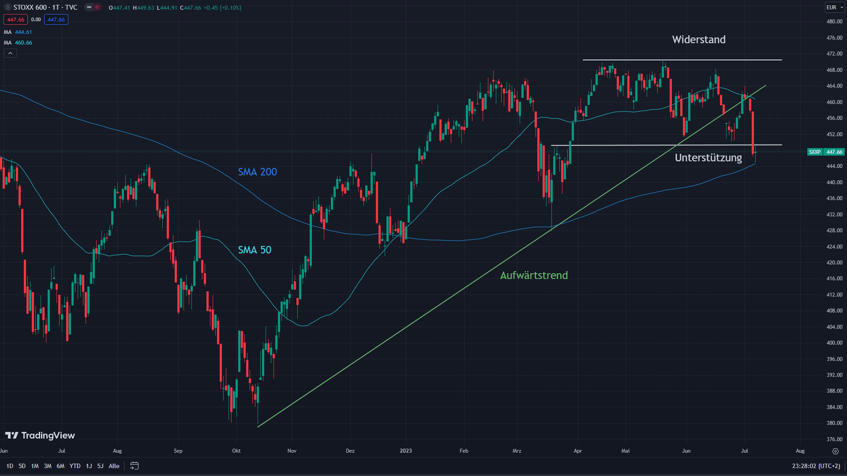The width and height of the screenshot is (847, 476).
Task: Open the chart settings gear icon
Action: click(x=836, y=451)
